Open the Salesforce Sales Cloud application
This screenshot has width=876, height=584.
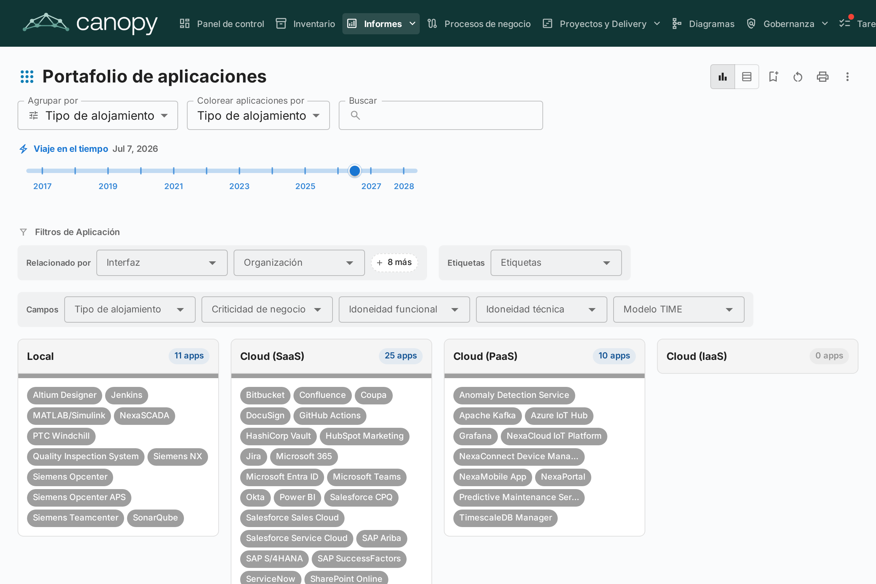292,518
